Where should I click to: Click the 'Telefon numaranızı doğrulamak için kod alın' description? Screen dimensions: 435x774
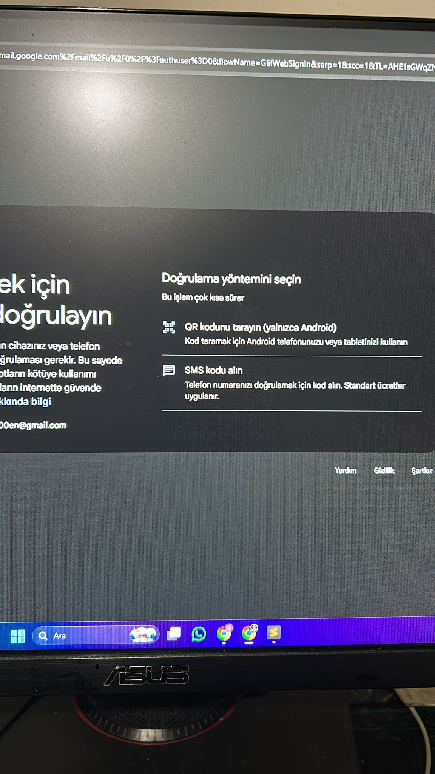295,390
